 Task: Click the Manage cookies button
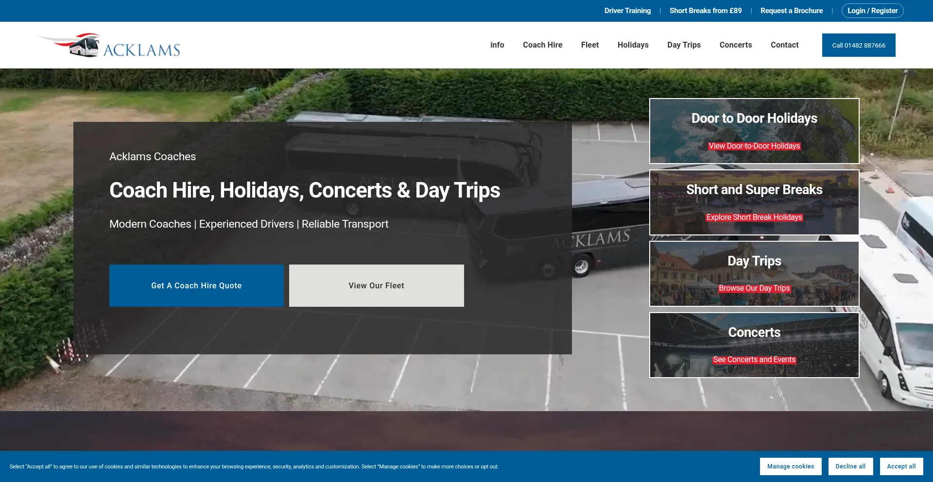791,466
